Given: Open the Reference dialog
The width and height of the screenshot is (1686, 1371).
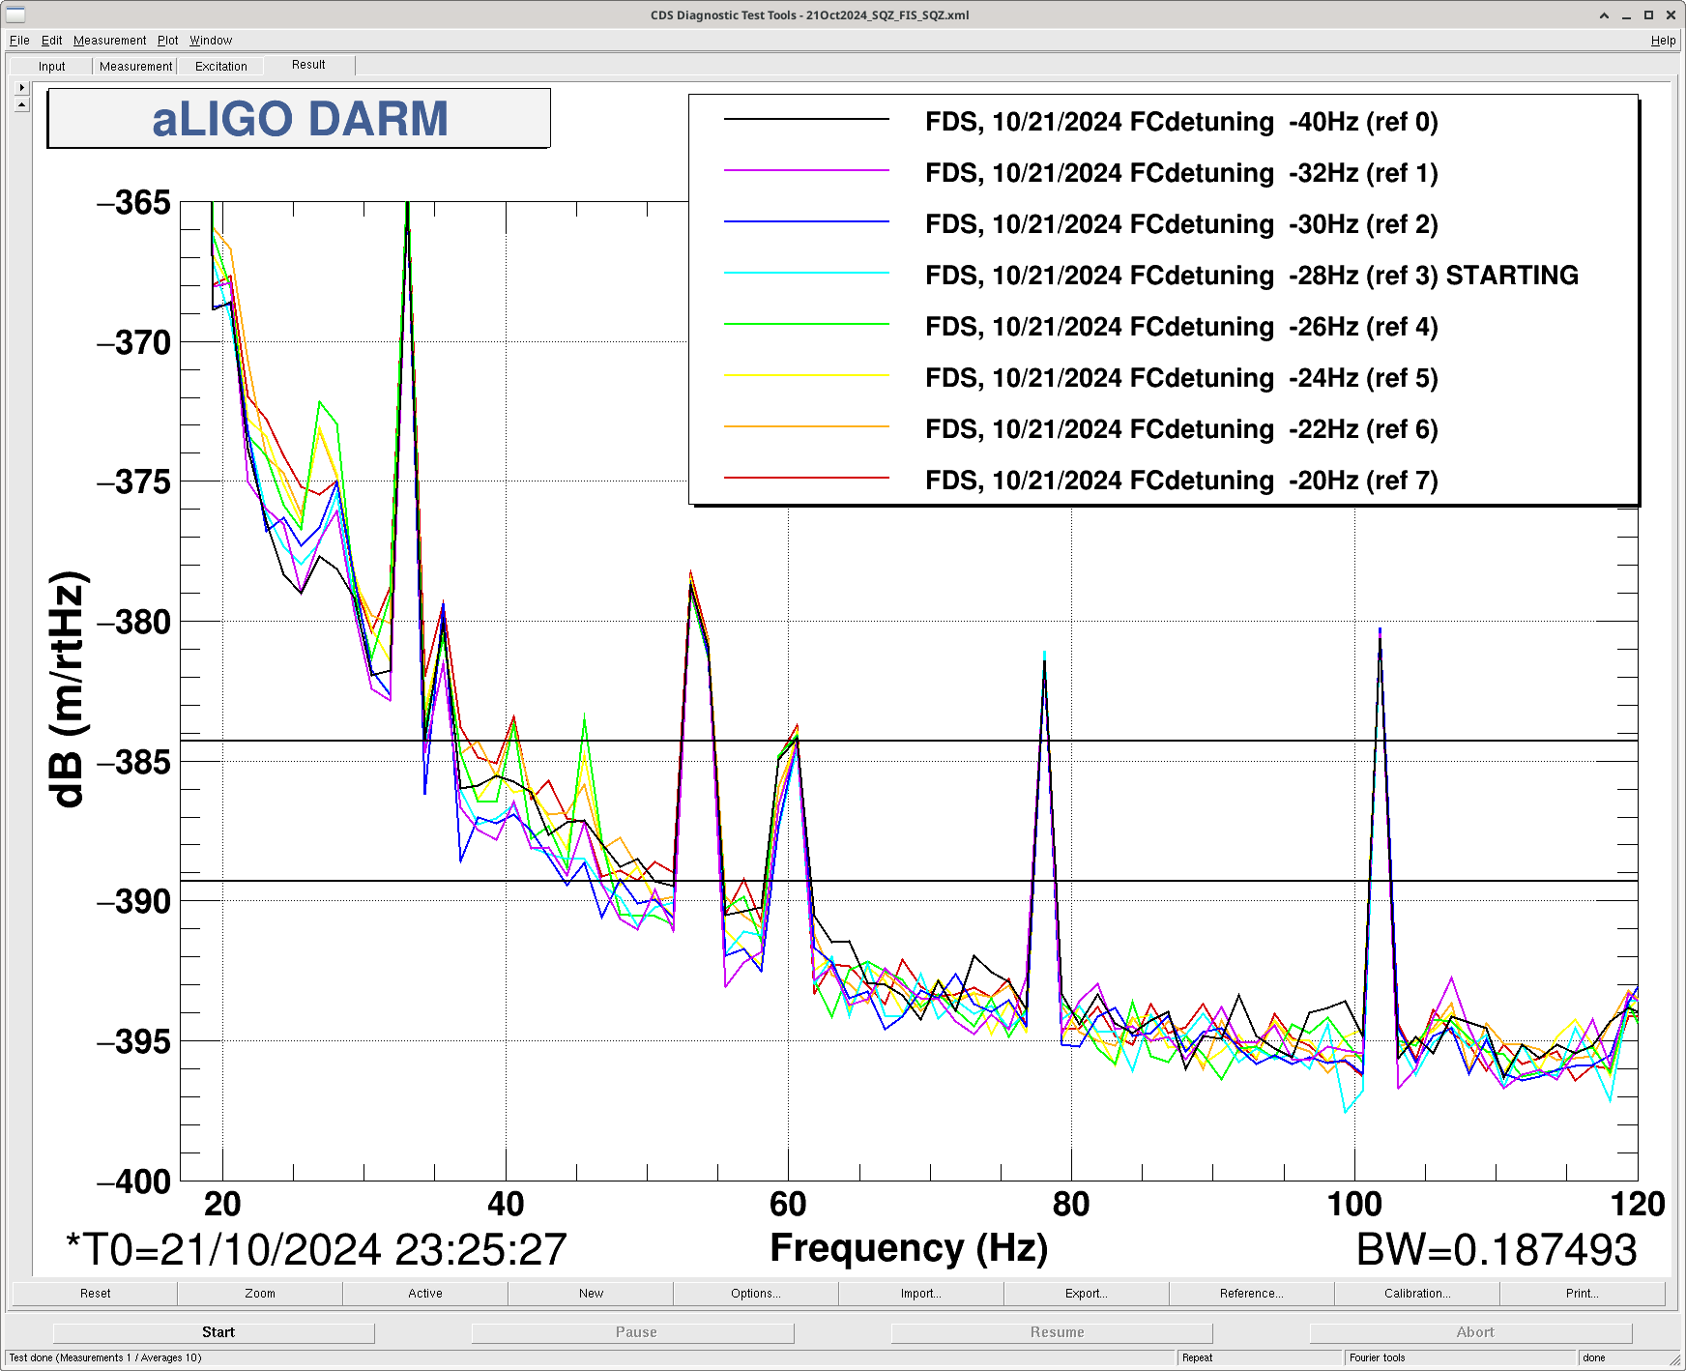Looking at the screenshot, I should click(x=1252, y=1294).
